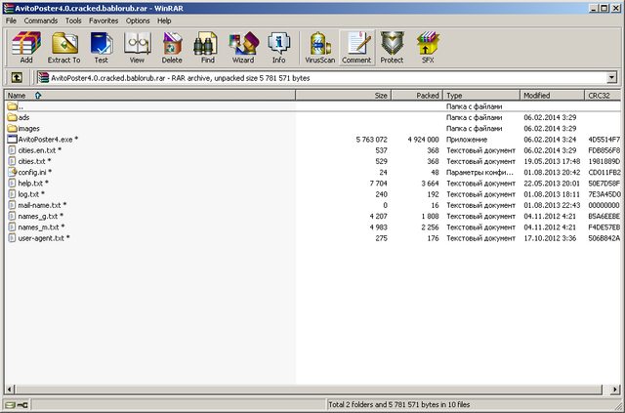Click the Protect archive icon
Image resolution: width=625 pixels, height=413 pixels.
pyautogui.click(x=392, y=48)
